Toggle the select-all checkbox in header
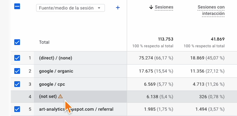This screenshot has height=116, width=237. click(17, 7)
